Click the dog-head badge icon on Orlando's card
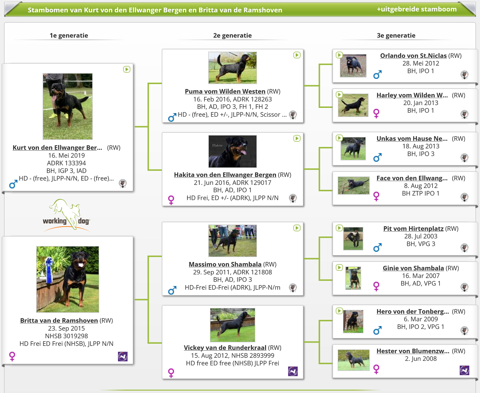The height and width of the screenshot is (393, 480). pyautogui.click(x=465, y=75)
